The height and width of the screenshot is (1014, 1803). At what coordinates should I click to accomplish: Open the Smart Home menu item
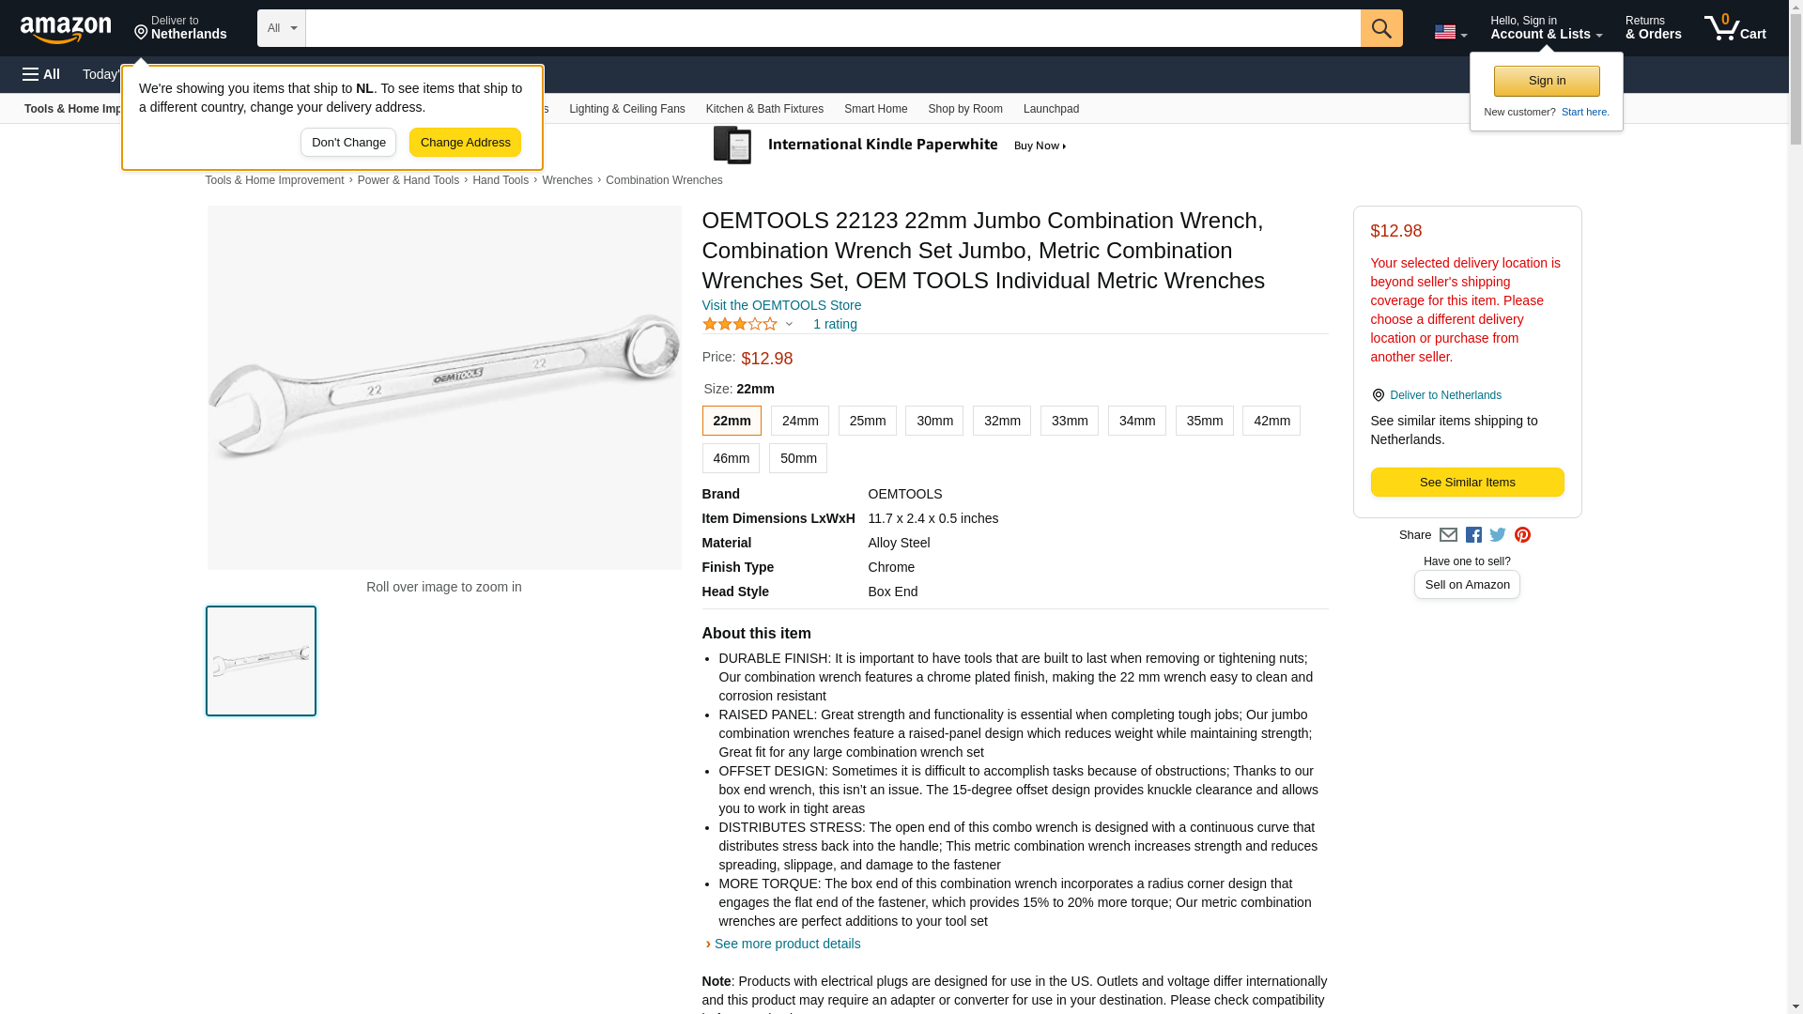pos(875,109)
